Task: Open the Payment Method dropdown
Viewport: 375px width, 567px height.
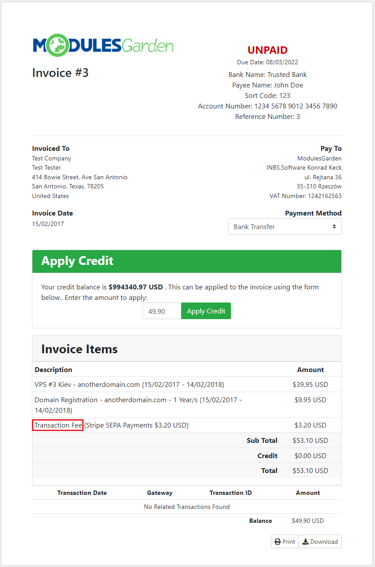Action: tap(284, 226)
